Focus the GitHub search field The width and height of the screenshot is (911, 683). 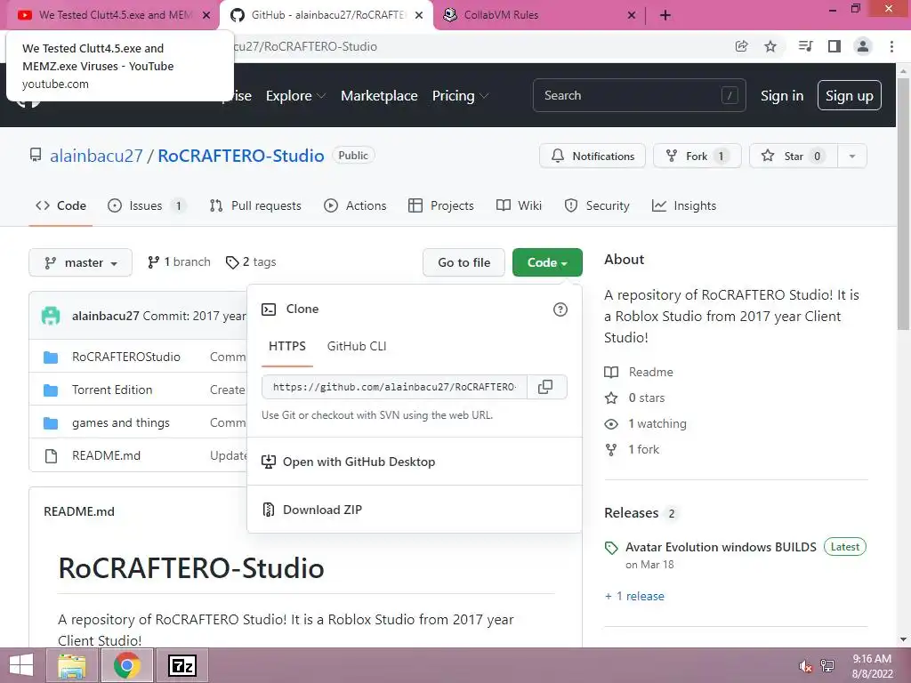[639, 95]
